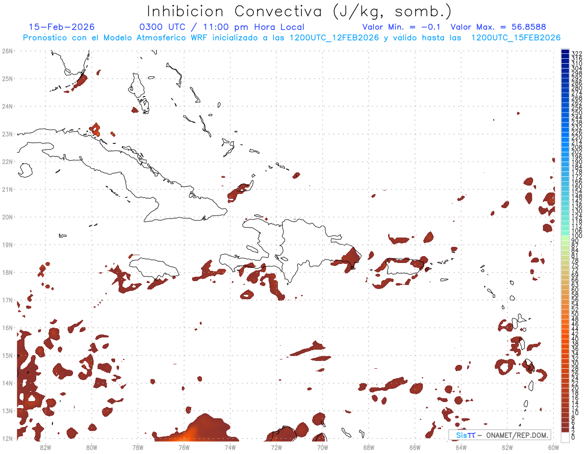The image size is (588, 454).
Task: Click the 80W longitude label
Action: pyautogui.click(x=92, y=447)
